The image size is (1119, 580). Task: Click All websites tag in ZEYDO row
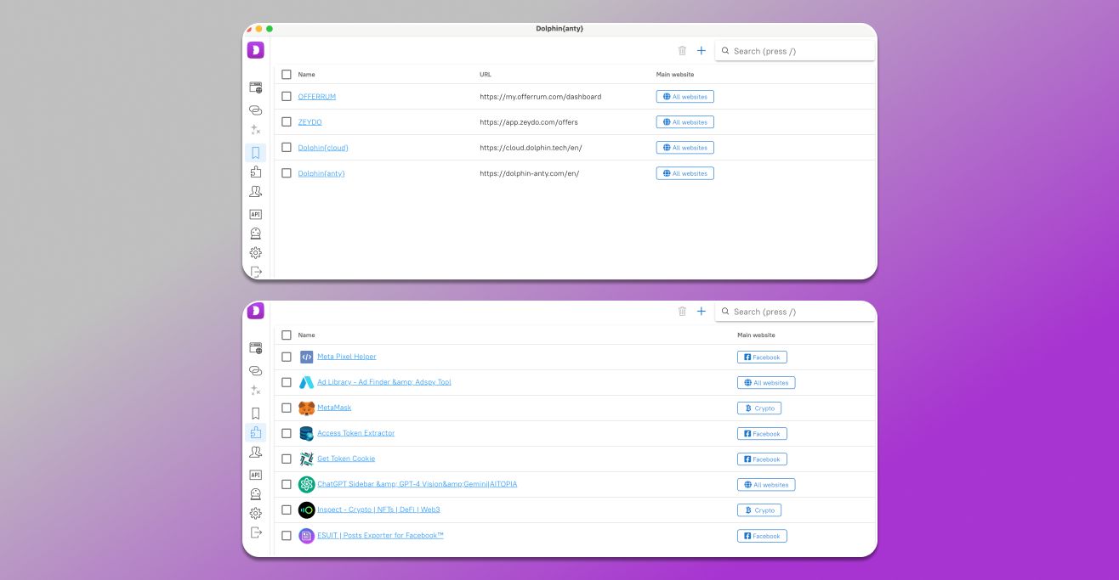tap(684, 122)
